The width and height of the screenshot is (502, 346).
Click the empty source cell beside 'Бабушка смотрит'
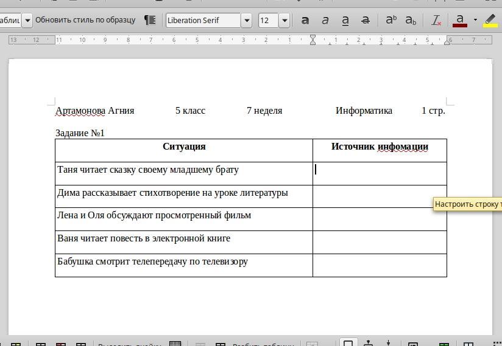380,266
